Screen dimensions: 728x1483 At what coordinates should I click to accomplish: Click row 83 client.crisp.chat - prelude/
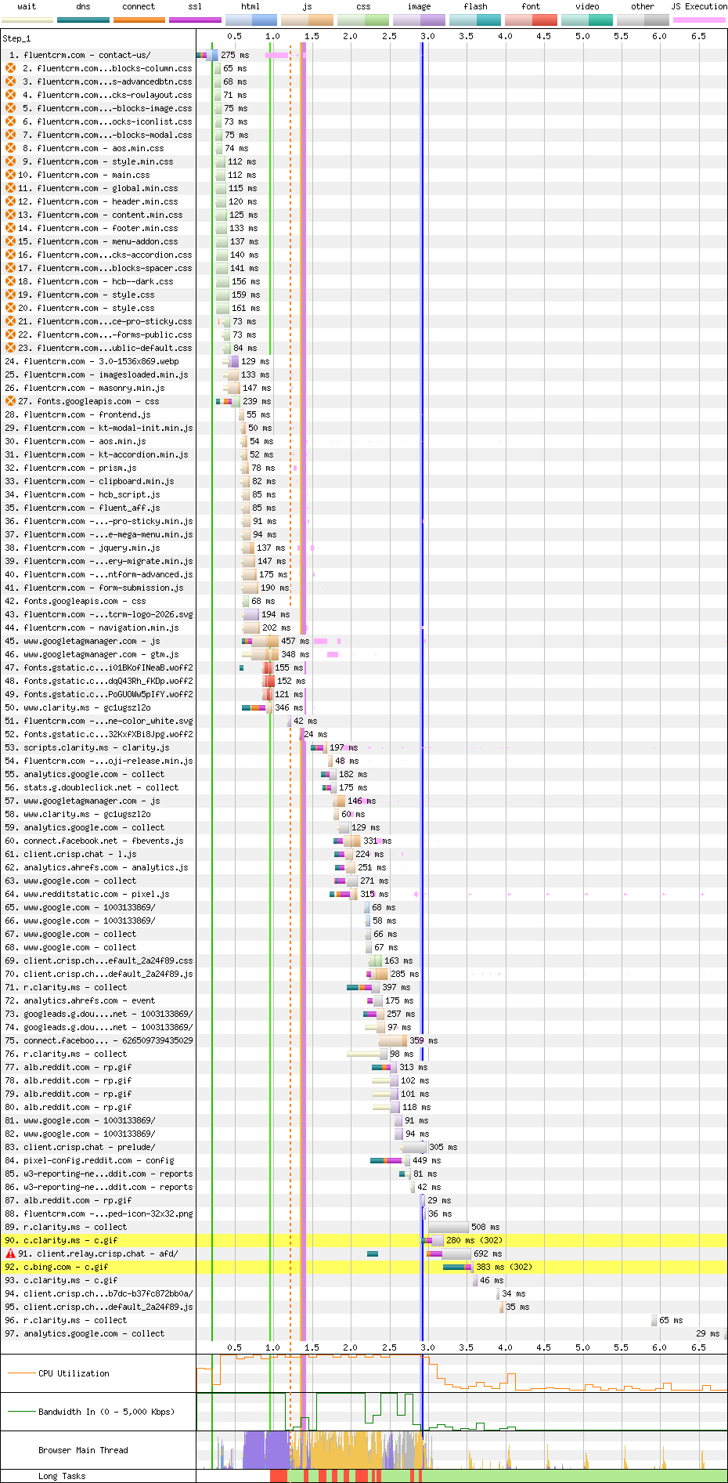[364, 1147]
